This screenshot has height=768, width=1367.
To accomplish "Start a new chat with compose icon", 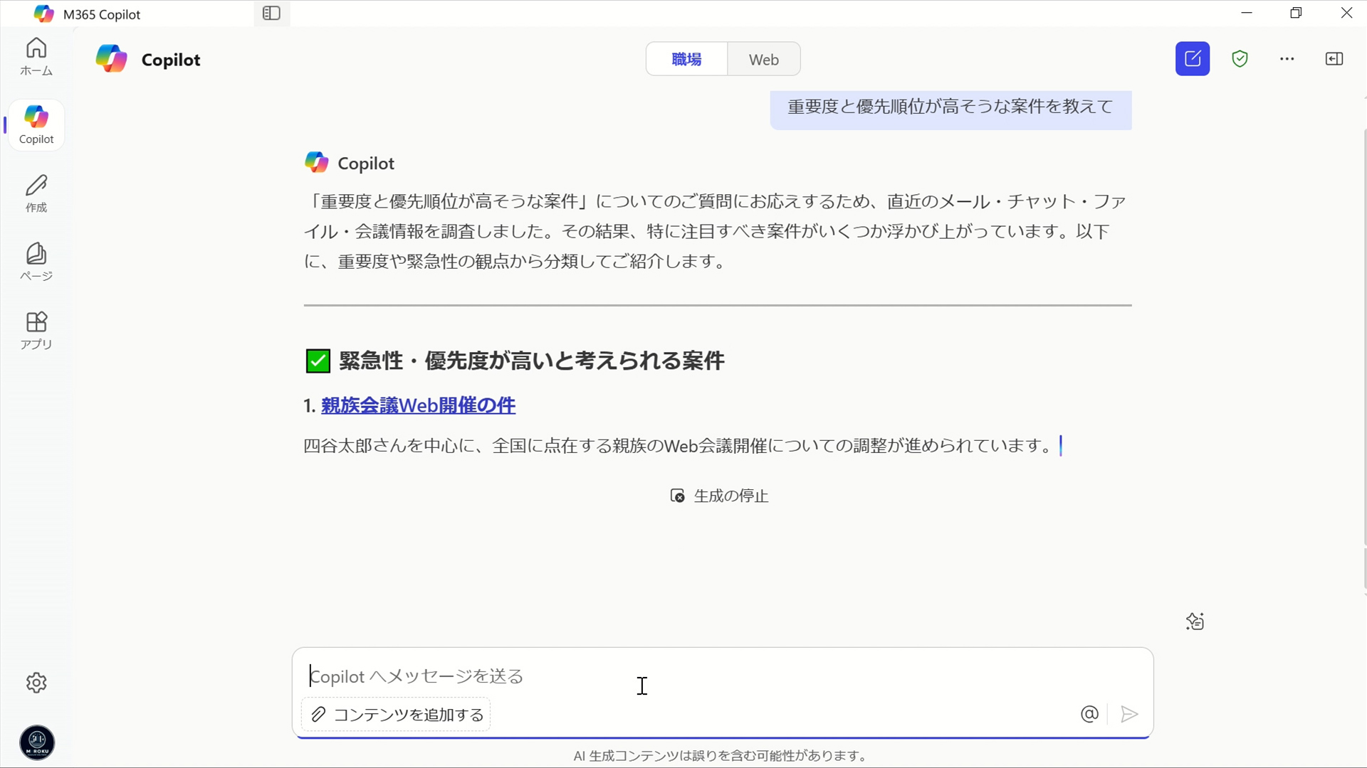I will (x=1193, y=59).
